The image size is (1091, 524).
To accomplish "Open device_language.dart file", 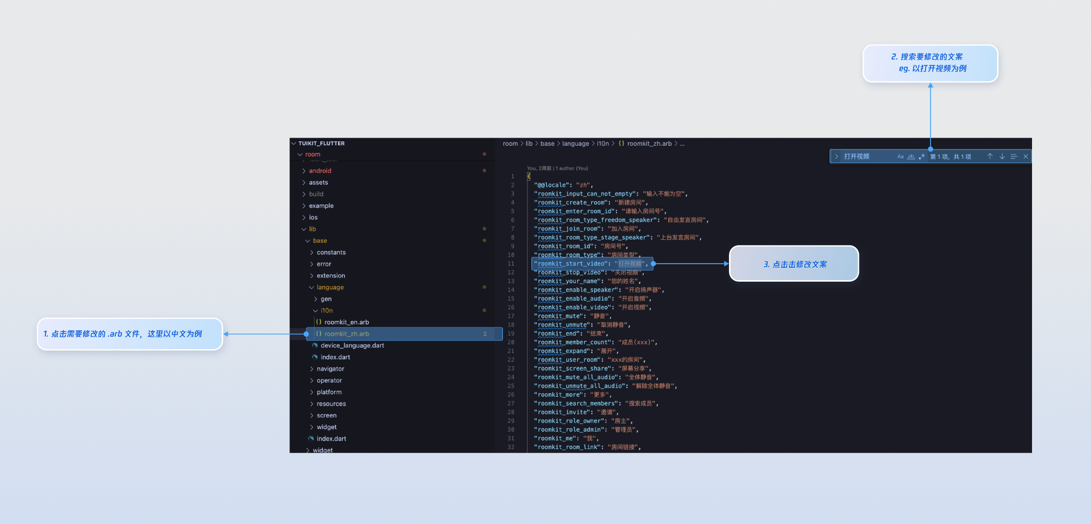I will pyautogui.click(x=352, y=346).
